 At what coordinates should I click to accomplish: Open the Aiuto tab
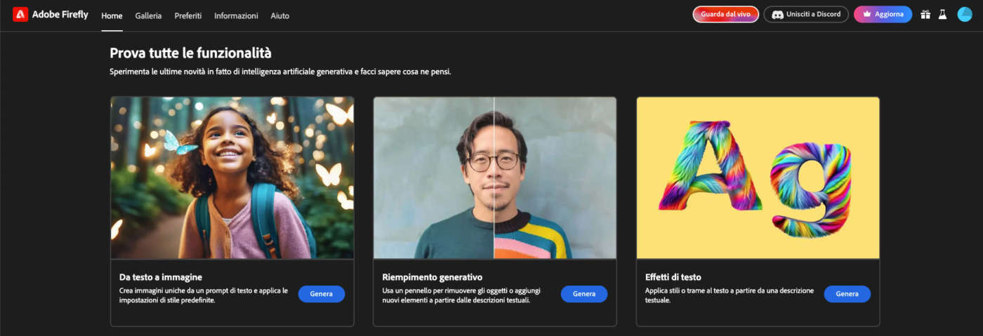[x=279, y=15]
